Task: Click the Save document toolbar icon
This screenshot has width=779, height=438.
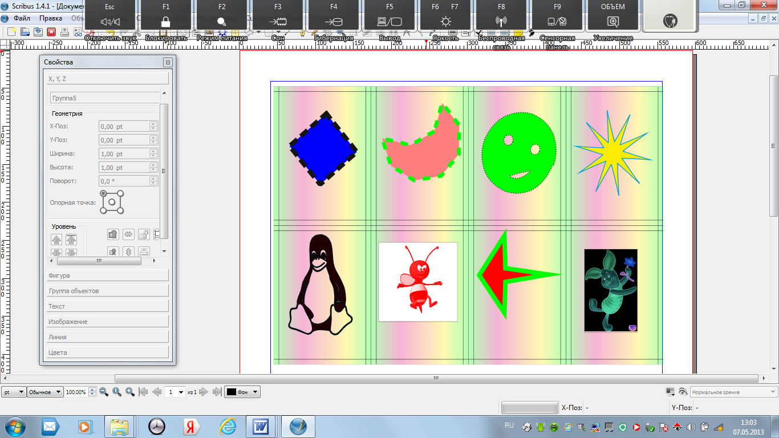Action: pyautogui.click(x=38, y=32)
